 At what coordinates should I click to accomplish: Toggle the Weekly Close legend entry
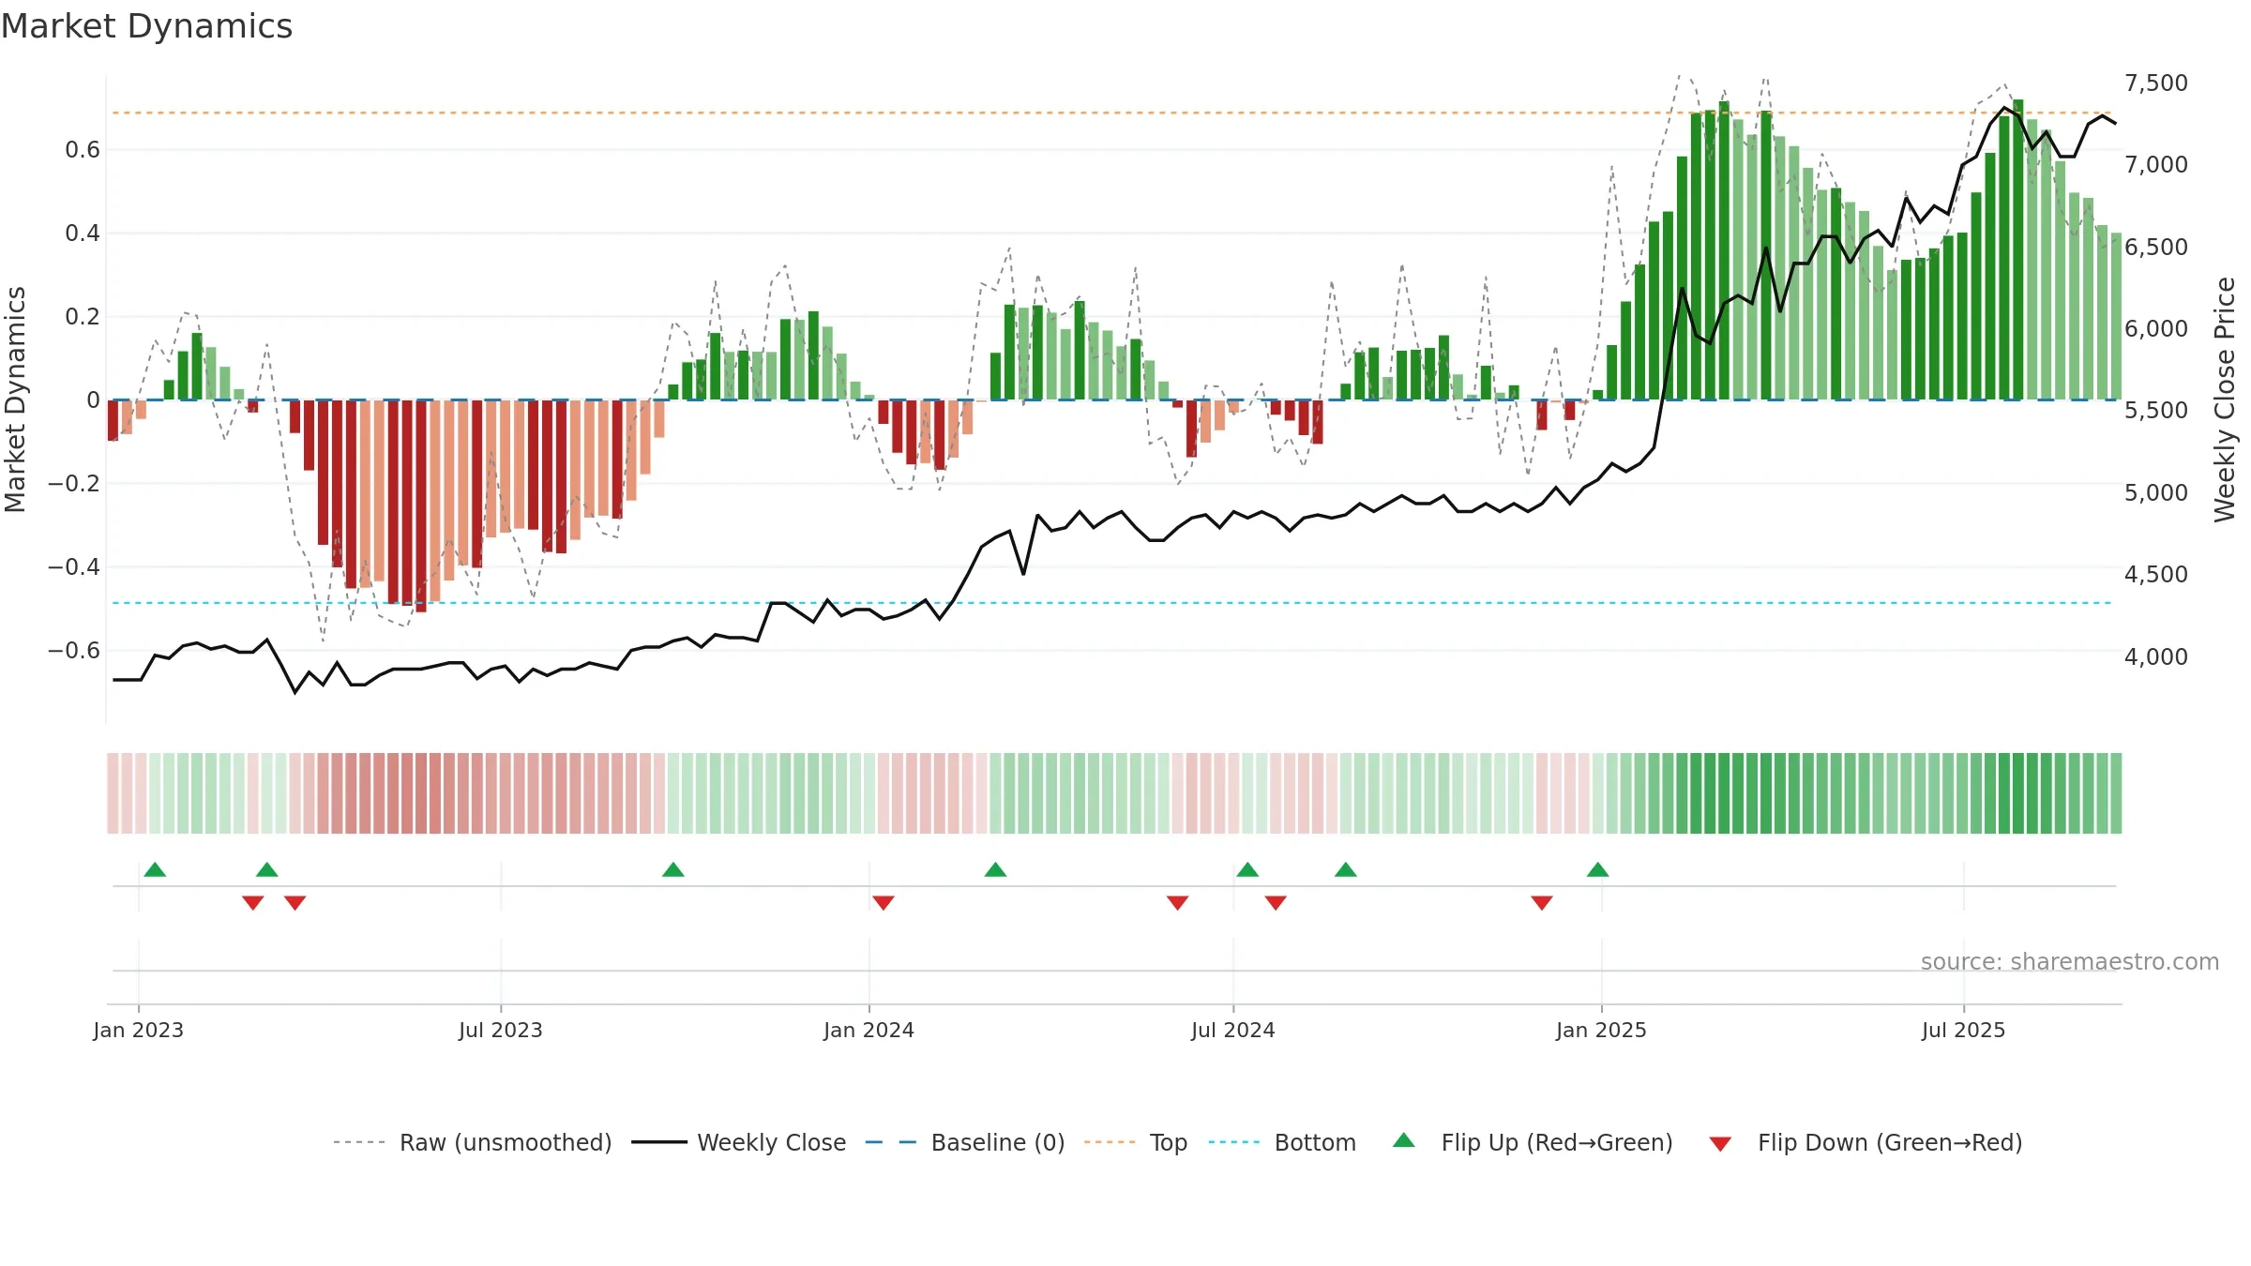click(x=738, y=1142)
